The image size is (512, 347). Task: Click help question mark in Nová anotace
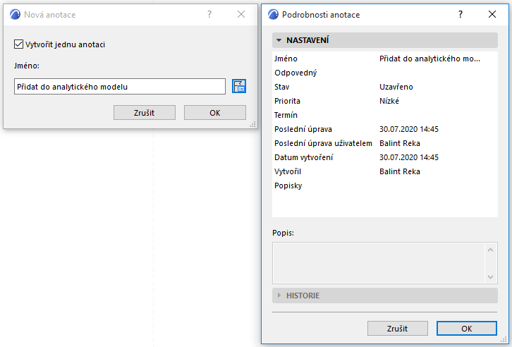coord(209,14)
